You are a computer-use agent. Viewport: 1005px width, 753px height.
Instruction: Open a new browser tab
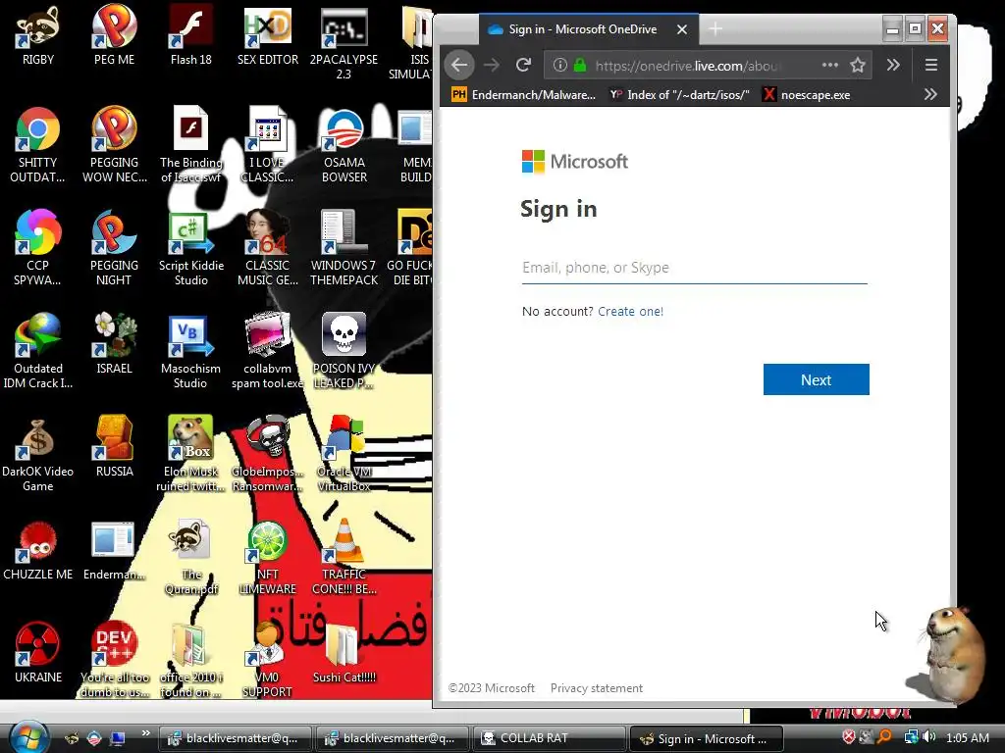pos(715,28)
